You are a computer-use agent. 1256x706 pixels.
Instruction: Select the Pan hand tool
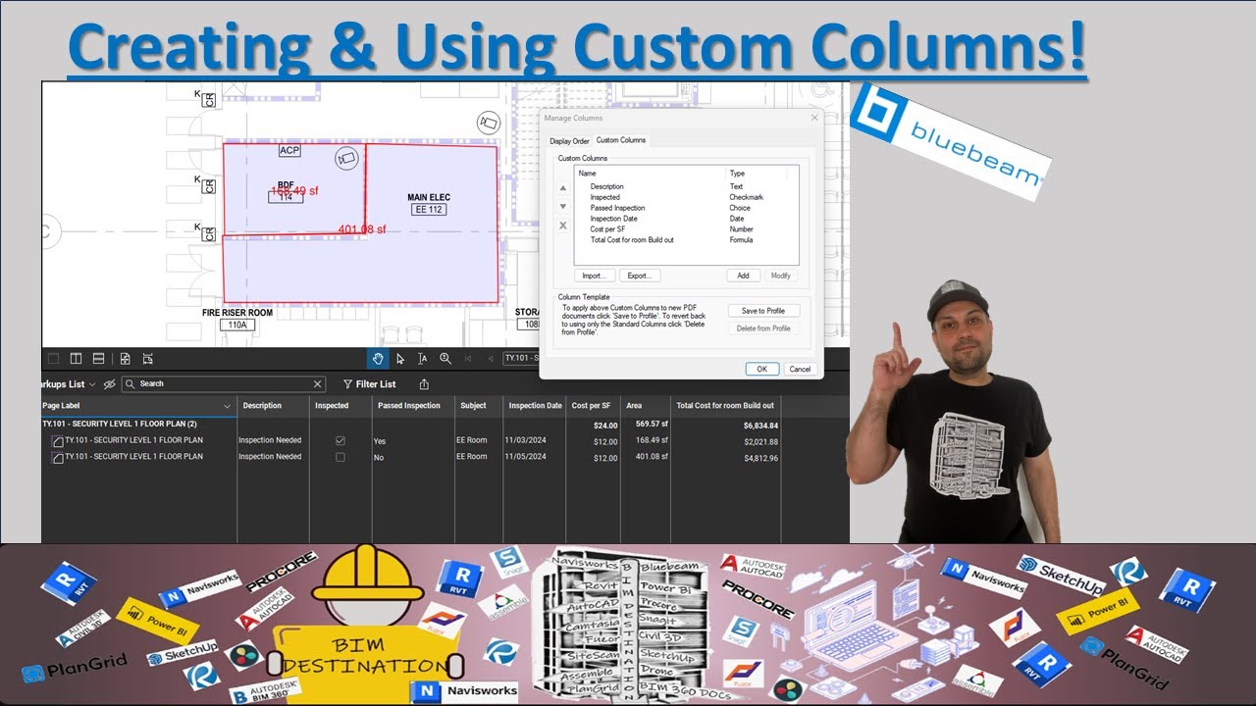[378, 359]
